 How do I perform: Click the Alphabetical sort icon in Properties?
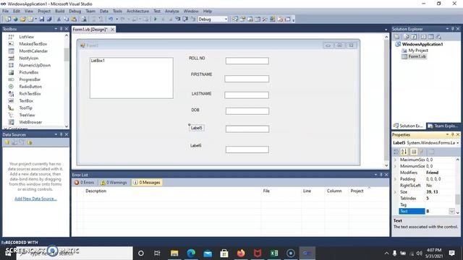[404, 152]
